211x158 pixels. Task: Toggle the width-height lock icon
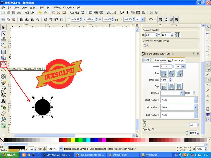click(x=116, y=19)
